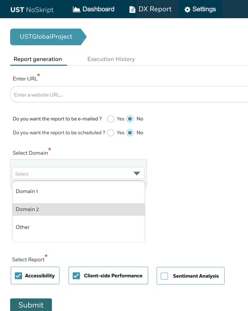Uncheck the Accessibility report checkbox

[19, 276]
